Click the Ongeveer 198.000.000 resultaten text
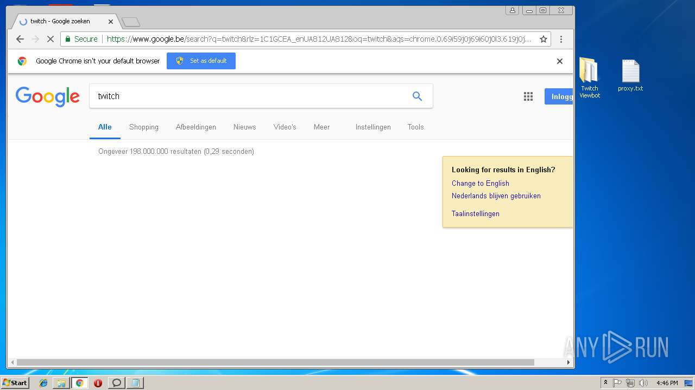Image resolution: width=695 pixels, height=390 pixels. [x=176, y=151]
